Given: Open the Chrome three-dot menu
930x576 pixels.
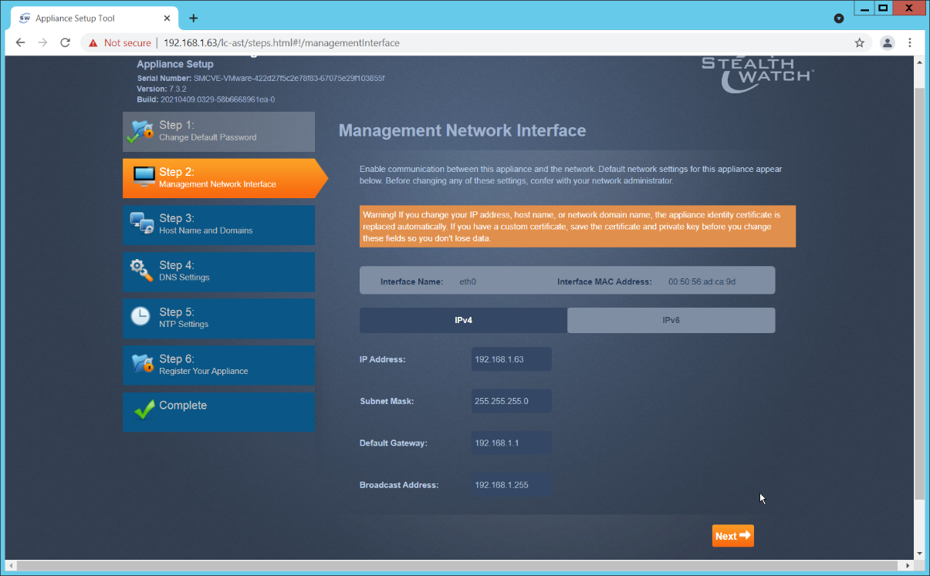Looking at the screenshot, I should [910, 43].
